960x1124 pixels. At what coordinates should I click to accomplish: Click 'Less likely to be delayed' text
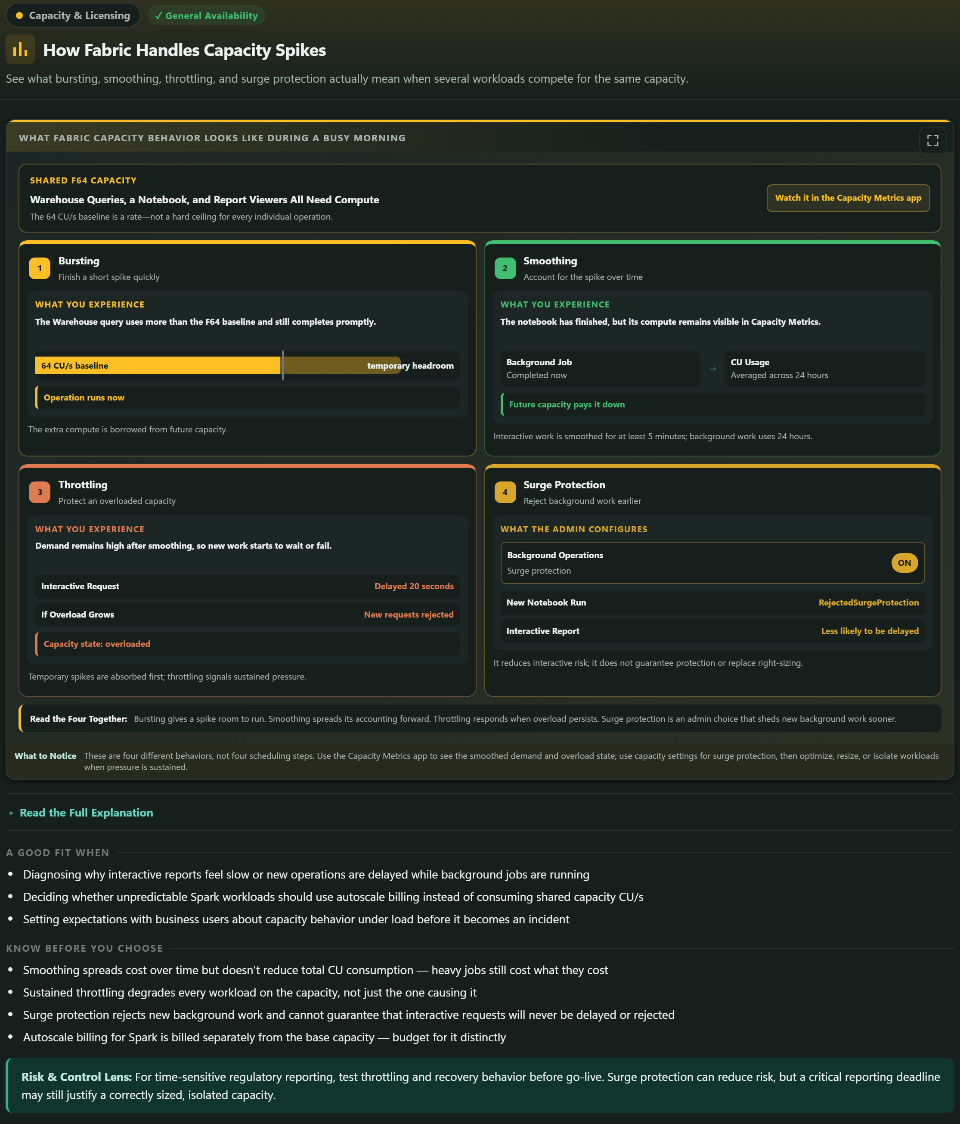[870, 630]
